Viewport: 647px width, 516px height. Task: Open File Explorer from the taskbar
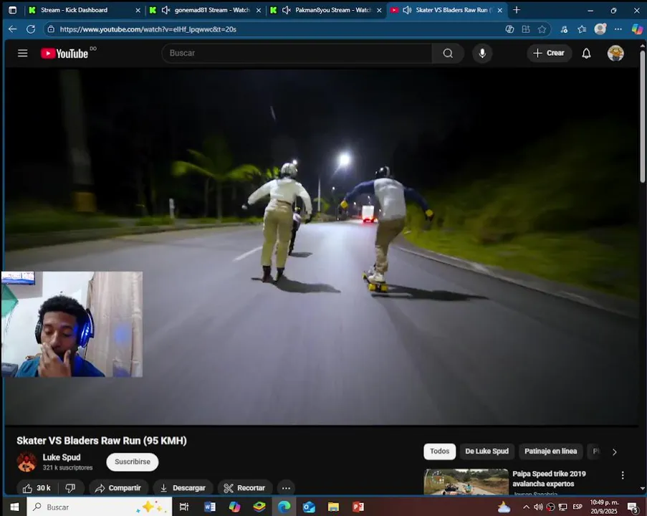tap(333, 507)
